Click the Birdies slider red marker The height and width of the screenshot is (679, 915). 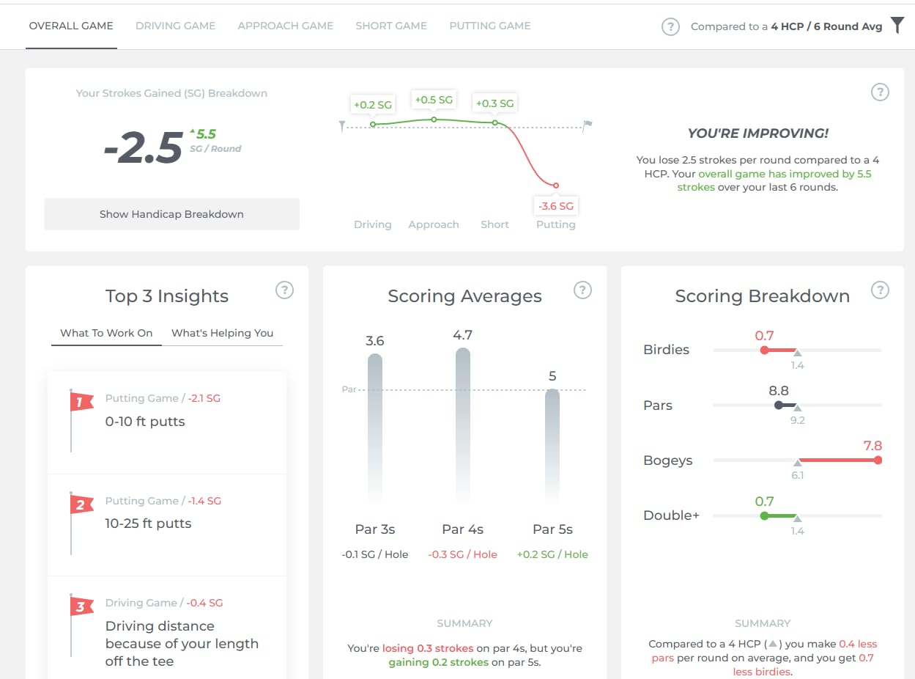(x=764, y=350)
